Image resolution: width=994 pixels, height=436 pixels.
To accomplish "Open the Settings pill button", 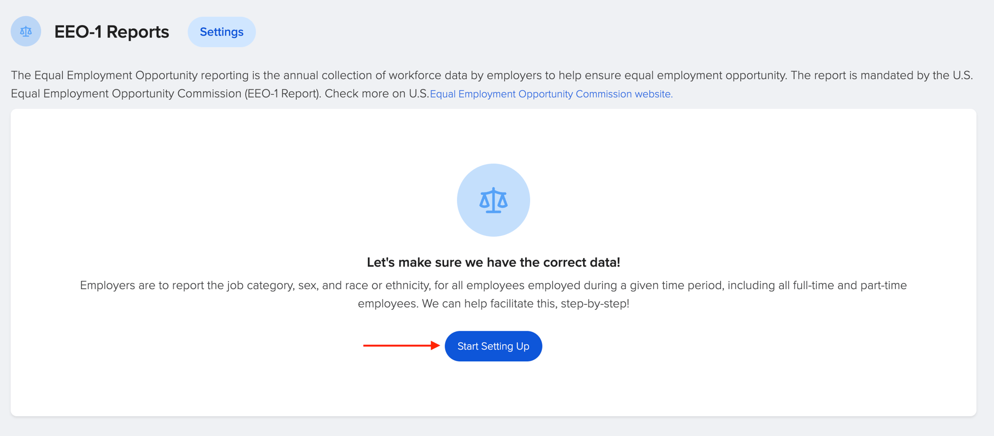I will point(222,32).
